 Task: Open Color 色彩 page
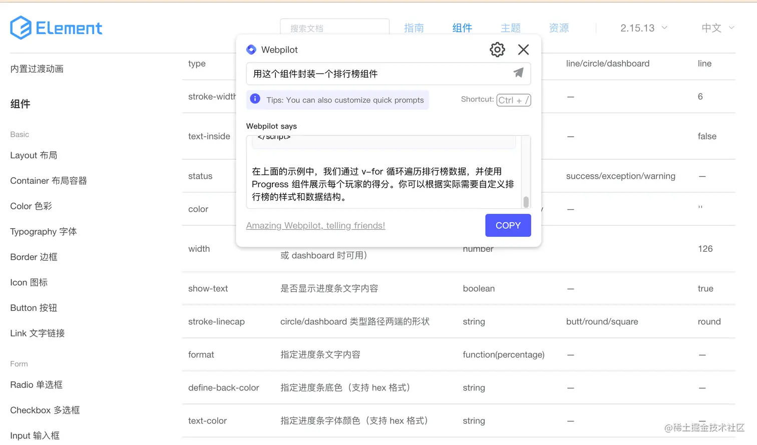click(x=31, y=206)
